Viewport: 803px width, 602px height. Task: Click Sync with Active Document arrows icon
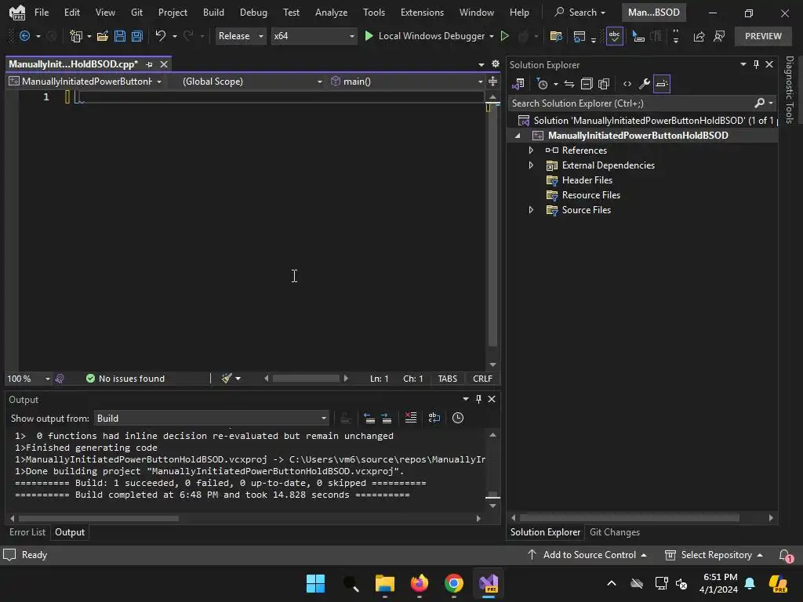click(x=569, y=84)
